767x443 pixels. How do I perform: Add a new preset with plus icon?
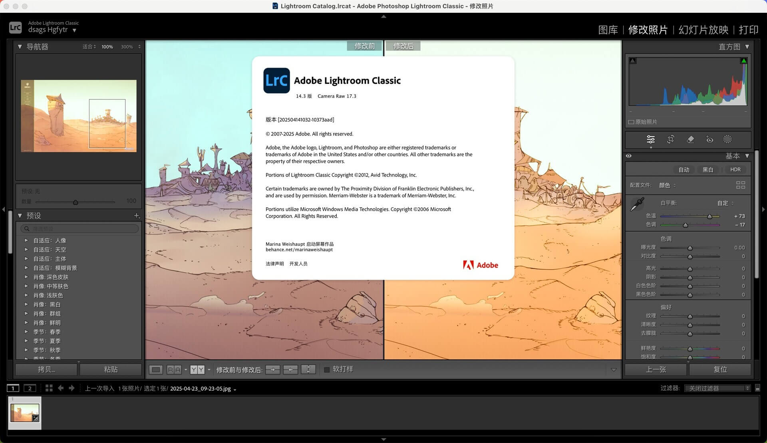[137, 216]
